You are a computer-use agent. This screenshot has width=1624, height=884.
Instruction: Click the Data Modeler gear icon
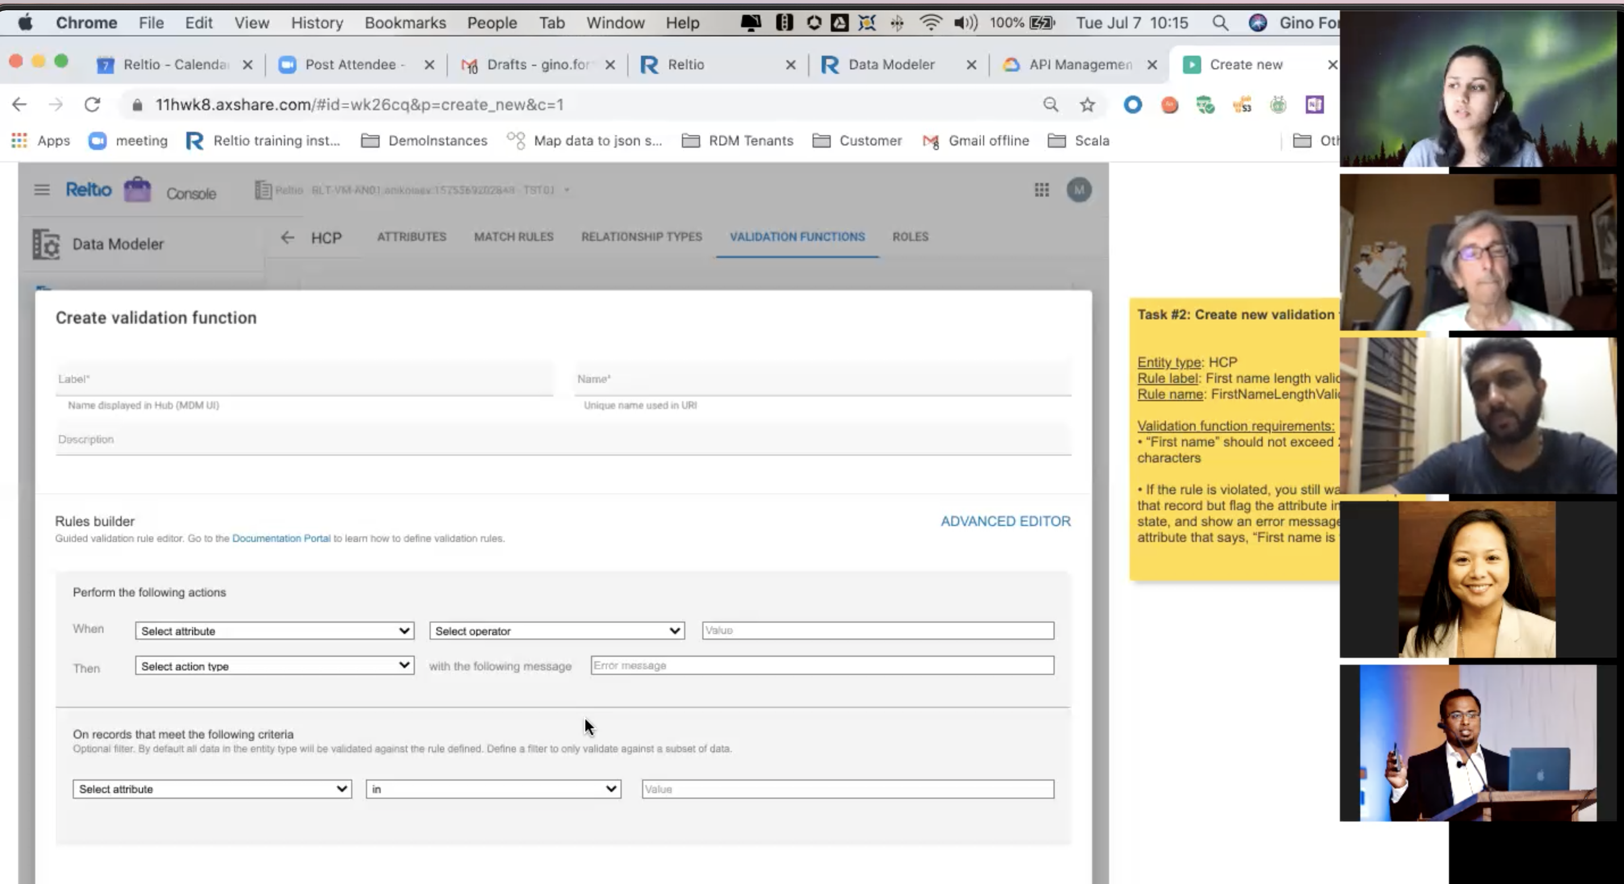coord(46,245)
